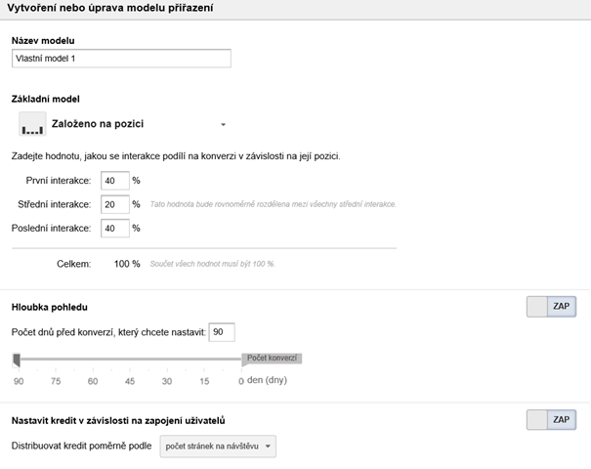
Task: Click the Název modelu text field
Action: click(x=121, y=59)
